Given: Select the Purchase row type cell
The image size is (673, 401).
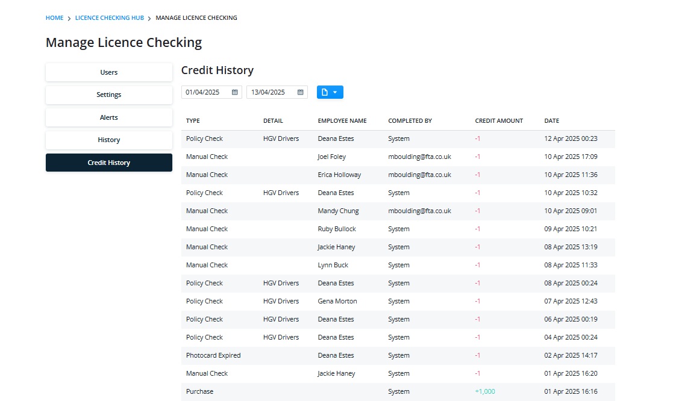Looking at the screenshot, I should (x=199, y=391).
